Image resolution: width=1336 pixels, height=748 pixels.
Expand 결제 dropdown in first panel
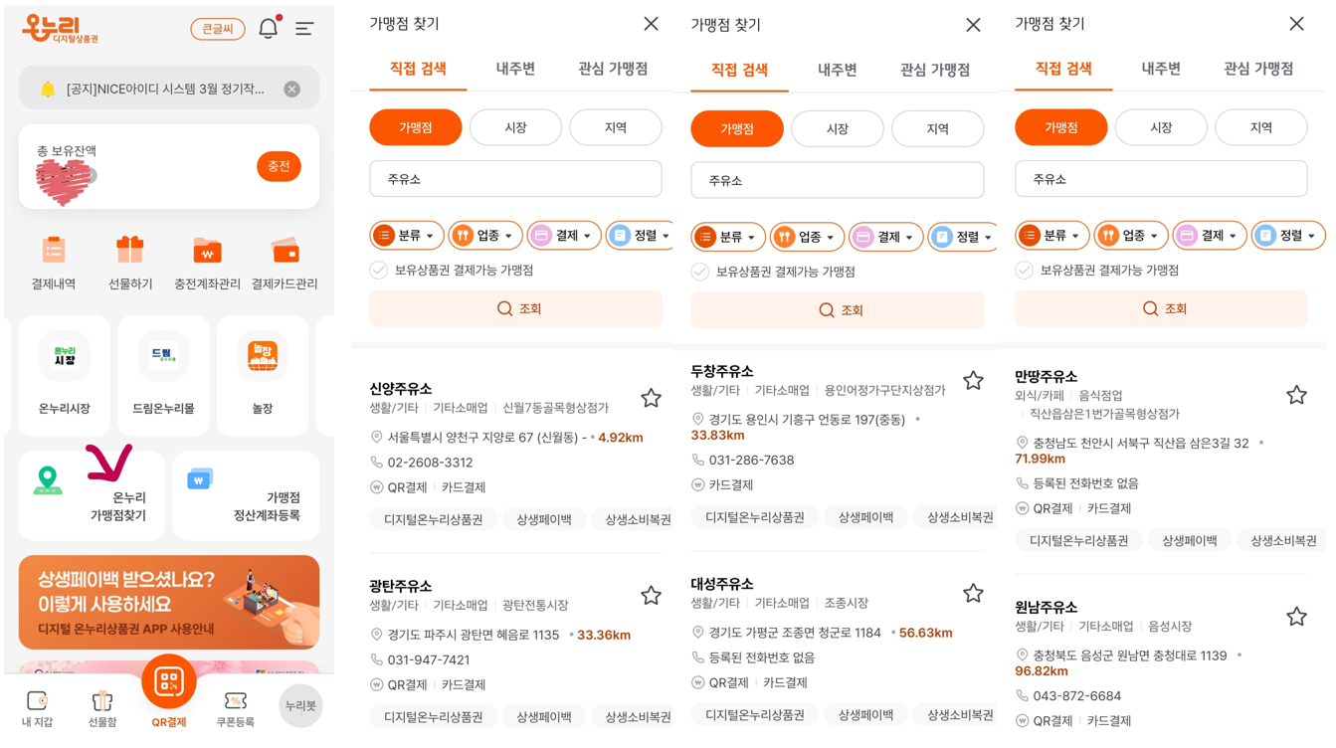(564, 236)
